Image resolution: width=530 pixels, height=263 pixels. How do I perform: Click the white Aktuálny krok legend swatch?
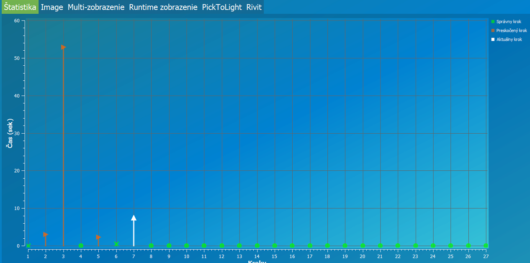[x=493, y=40]
